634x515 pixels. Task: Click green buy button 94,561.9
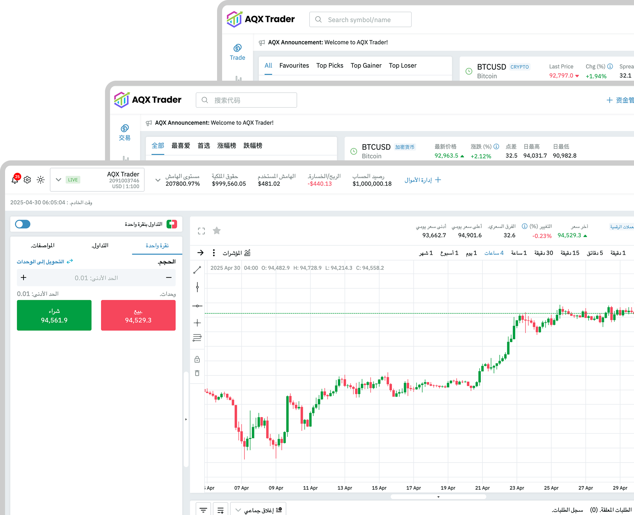[x=54, y=315]
